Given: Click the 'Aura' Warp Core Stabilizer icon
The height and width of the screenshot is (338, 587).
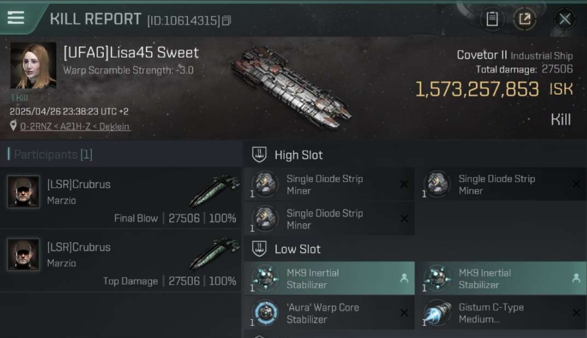Looking at the screenshot, I should (x=265, y=313).
